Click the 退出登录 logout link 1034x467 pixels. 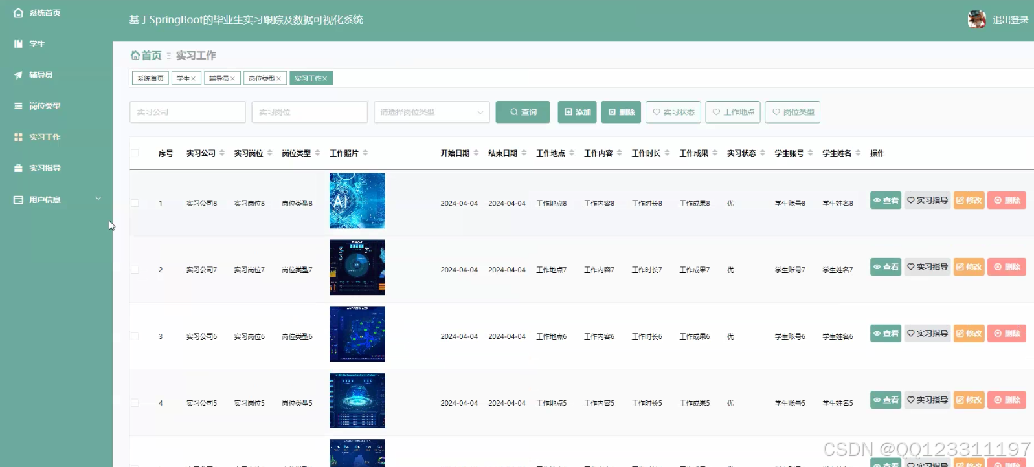[x=1010, y=20]
